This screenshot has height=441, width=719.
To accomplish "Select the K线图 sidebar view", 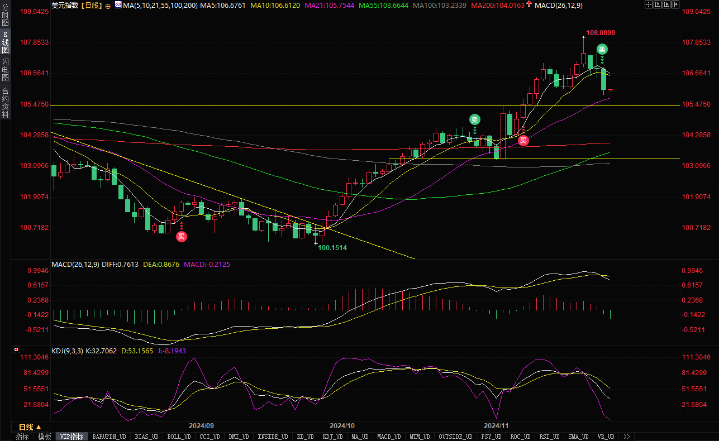I will coord(5,42).
